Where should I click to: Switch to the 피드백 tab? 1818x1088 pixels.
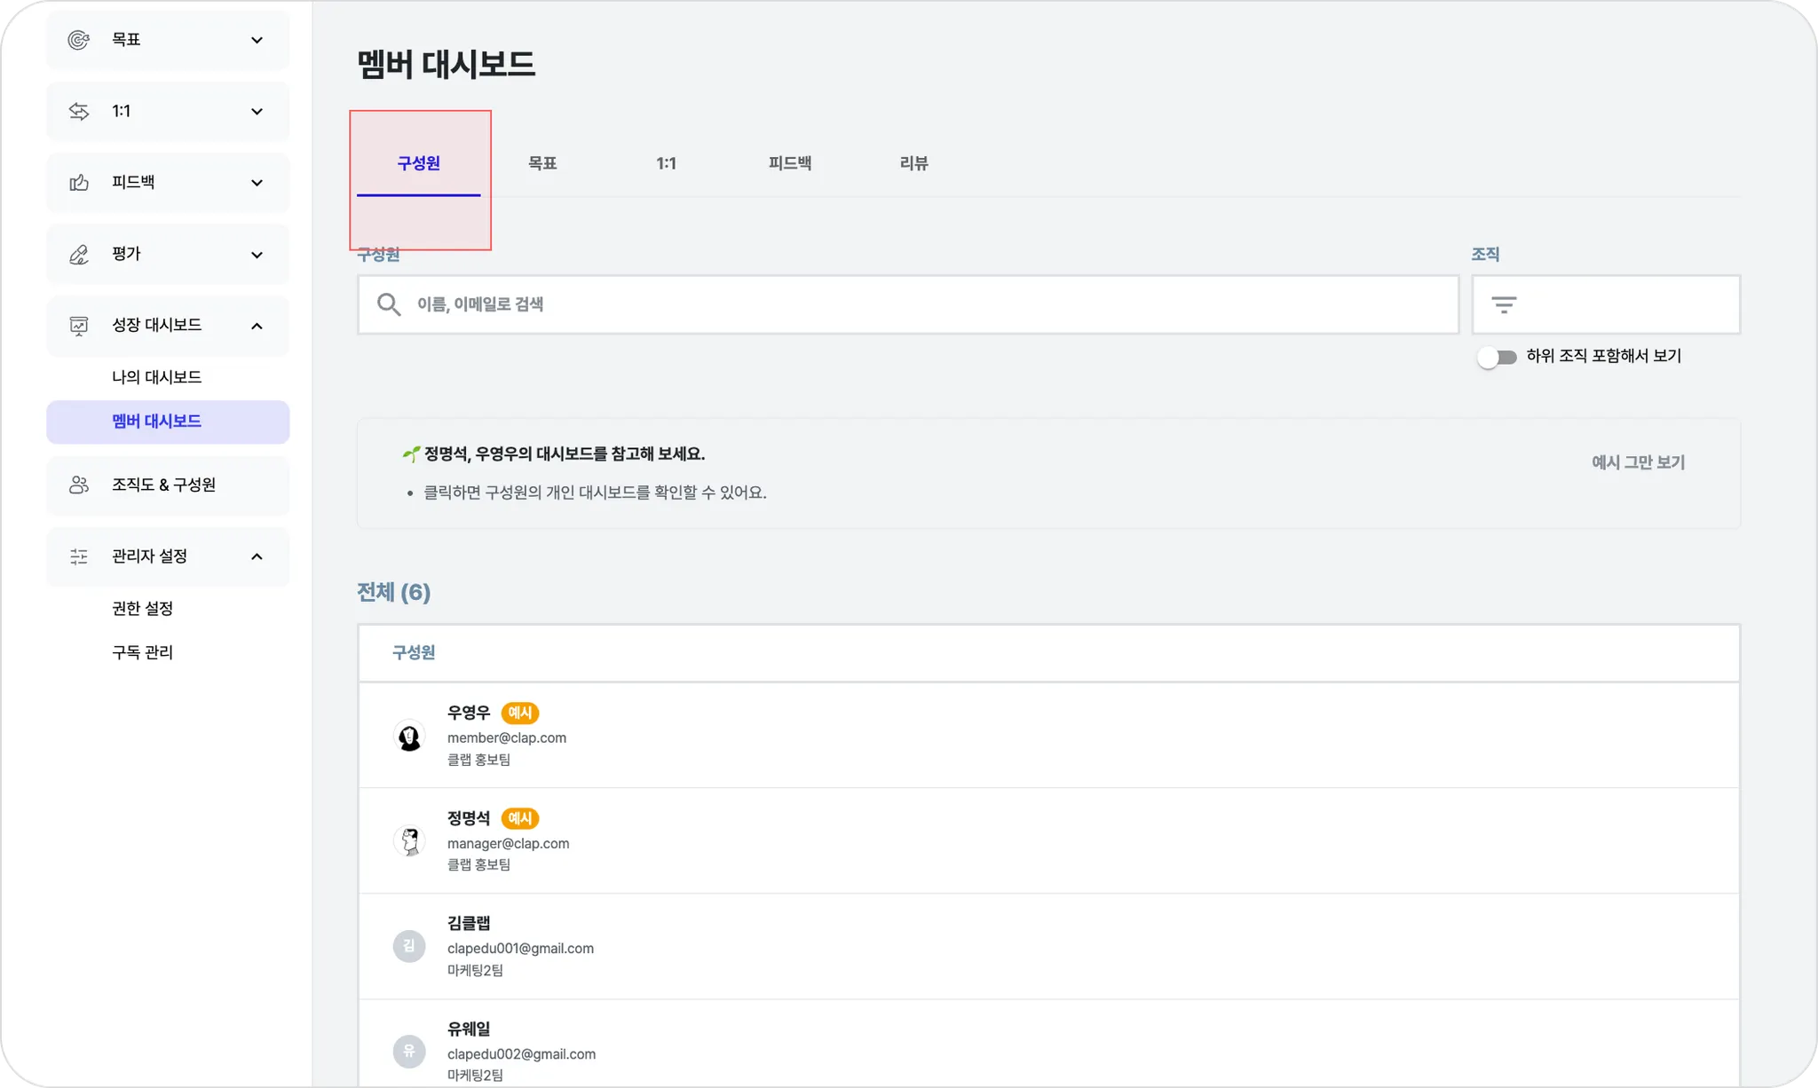coord(789,163)
